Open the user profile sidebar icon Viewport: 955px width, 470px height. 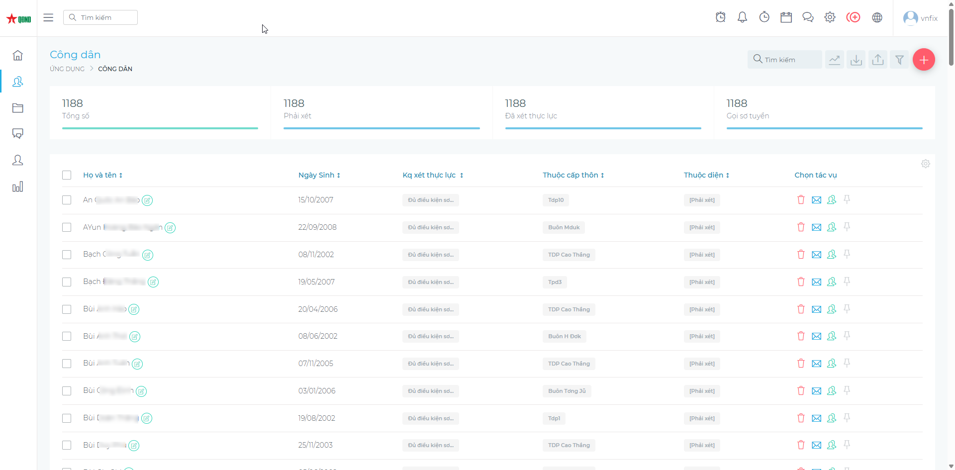tap(18, 160)
